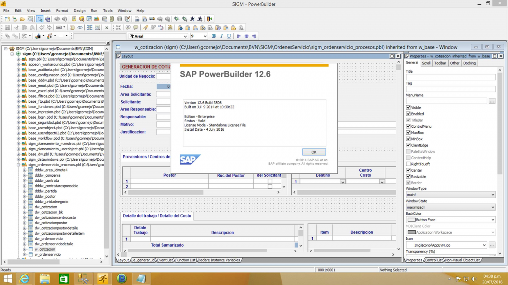Click the Bring to Front icon

pyautogui.click(x=7, y=36)
